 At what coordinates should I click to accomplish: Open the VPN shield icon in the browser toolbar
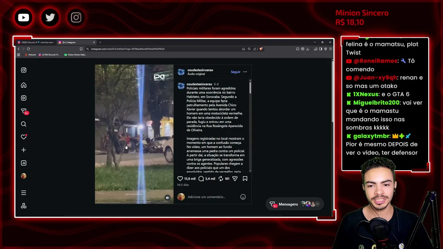(x=325, y=49)
